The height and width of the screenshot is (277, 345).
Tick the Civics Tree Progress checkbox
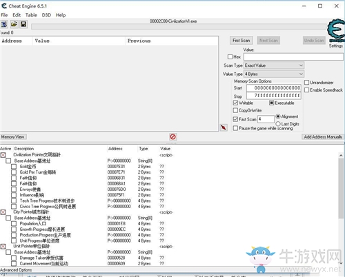[x=14, y=207]
